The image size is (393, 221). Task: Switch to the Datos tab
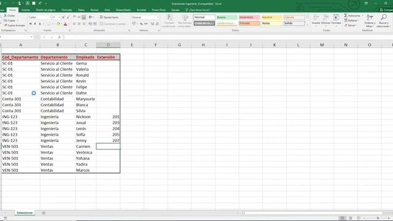[81, 10]
